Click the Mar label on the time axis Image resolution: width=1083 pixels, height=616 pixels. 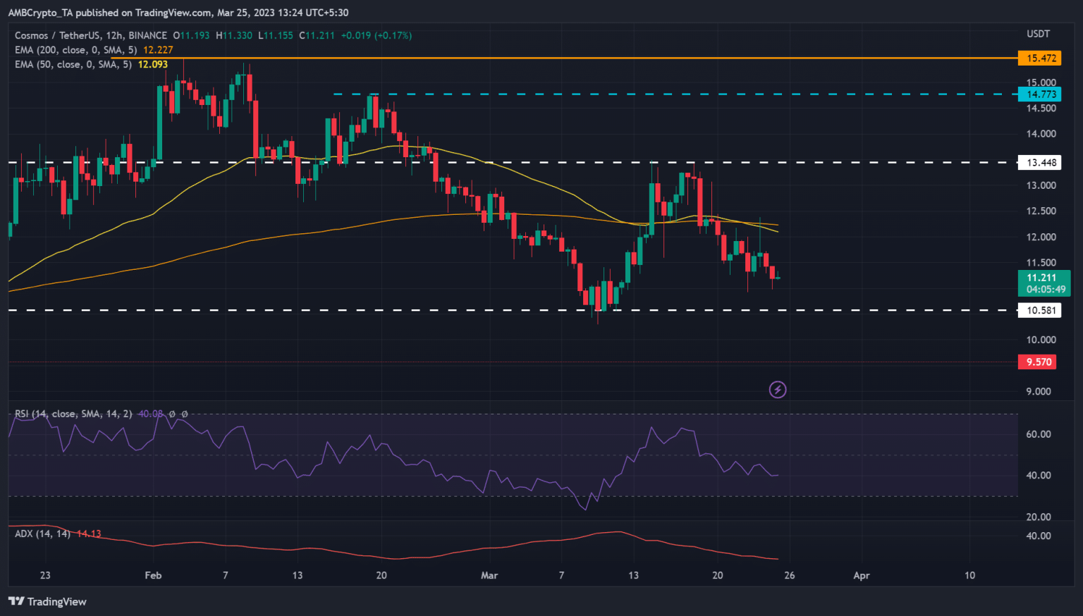(489, 575)
